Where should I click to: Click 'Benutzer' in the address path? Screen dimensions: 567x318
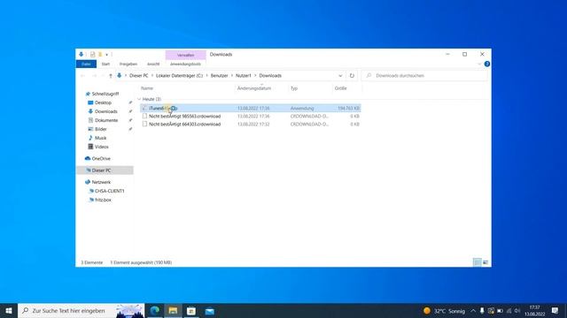220,76
